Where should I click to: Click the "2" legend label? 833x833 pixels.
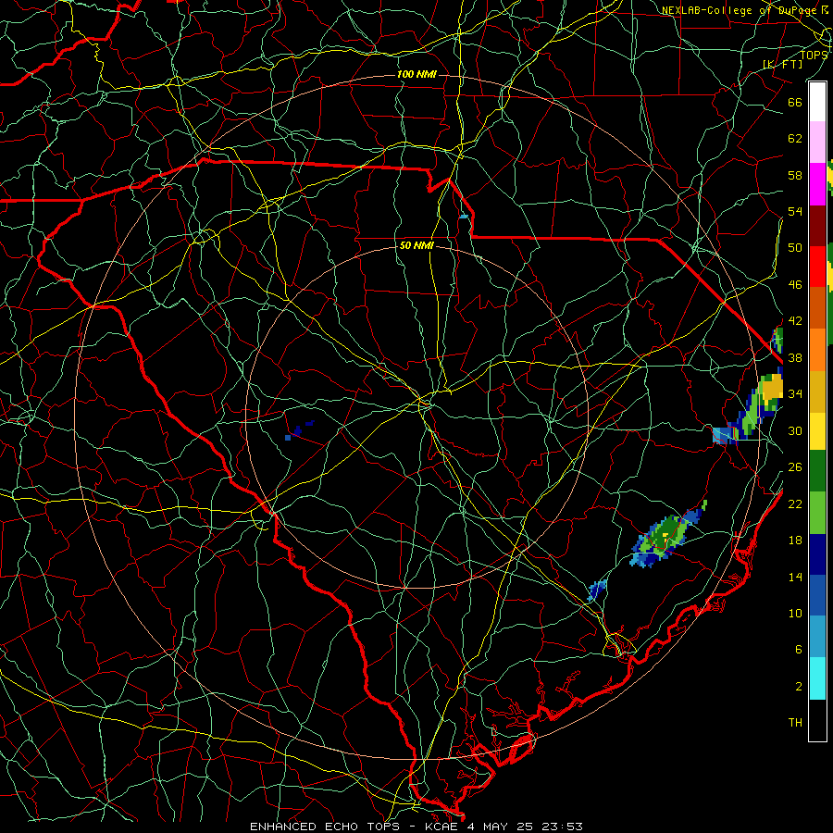(x=798, y=686)
